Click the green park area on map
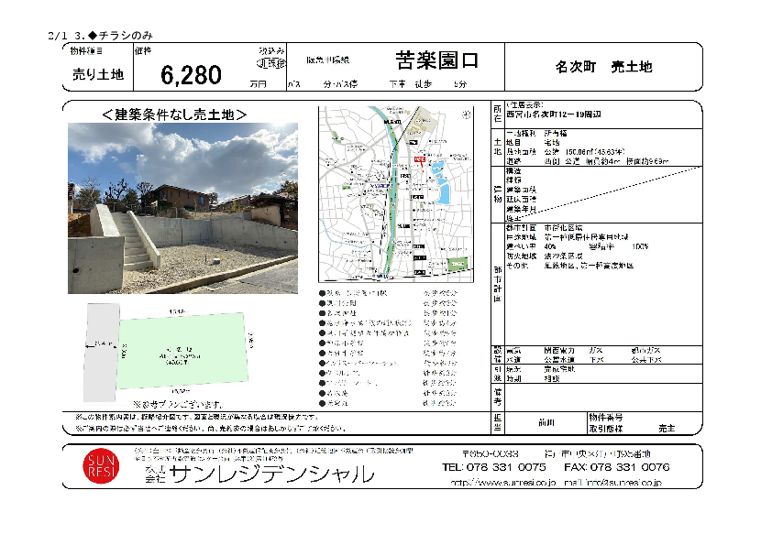Image resolution: width=772 pixels, height=545 pixels. [x=457, y=264]
